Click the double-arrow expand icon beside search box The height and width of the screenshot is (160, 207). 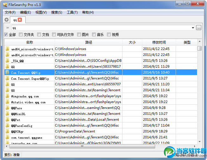click(x=8, y=28)
